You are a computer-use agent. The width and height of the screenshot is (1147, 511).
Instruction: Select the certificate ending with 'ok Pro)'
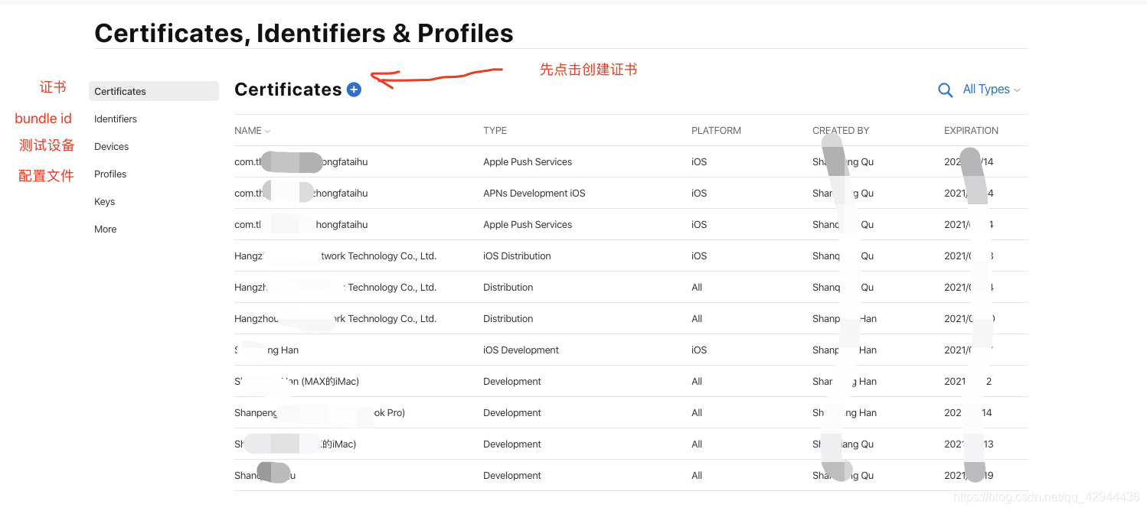631,413
